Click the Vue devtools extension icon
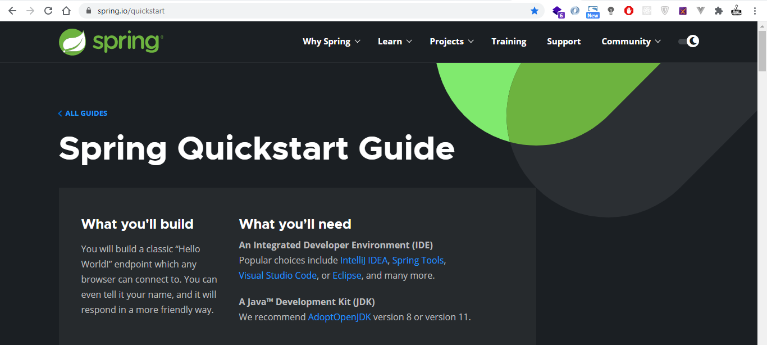This screenshot has width=767, height=345. coord(701,11)
